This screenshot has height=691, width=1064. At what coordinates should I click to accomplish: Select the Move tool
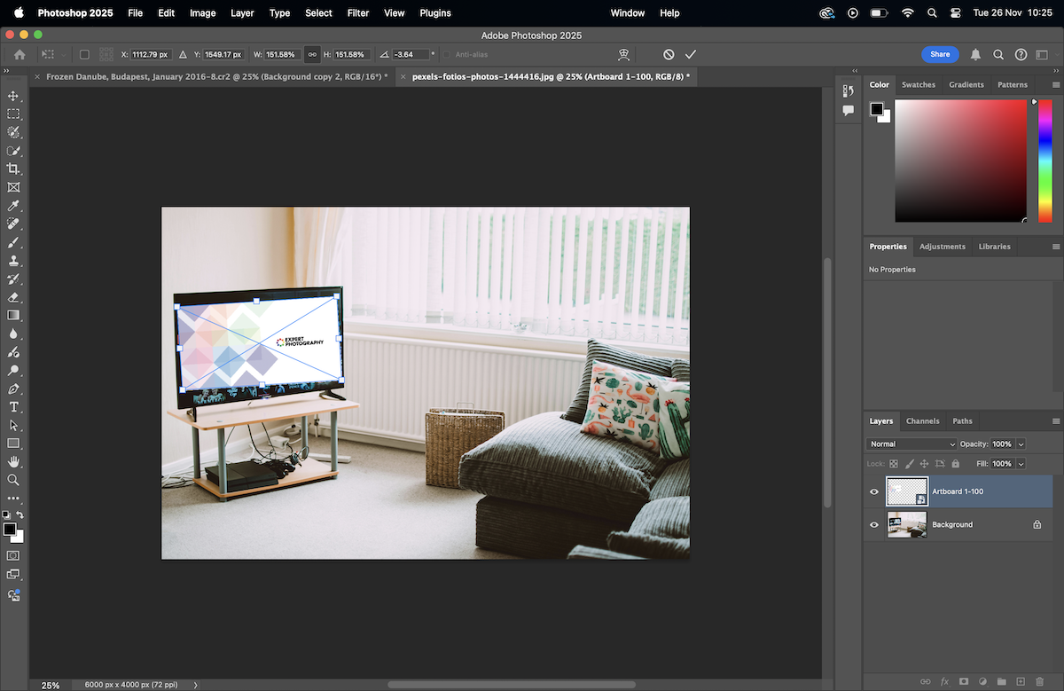[x=13, y=96]
